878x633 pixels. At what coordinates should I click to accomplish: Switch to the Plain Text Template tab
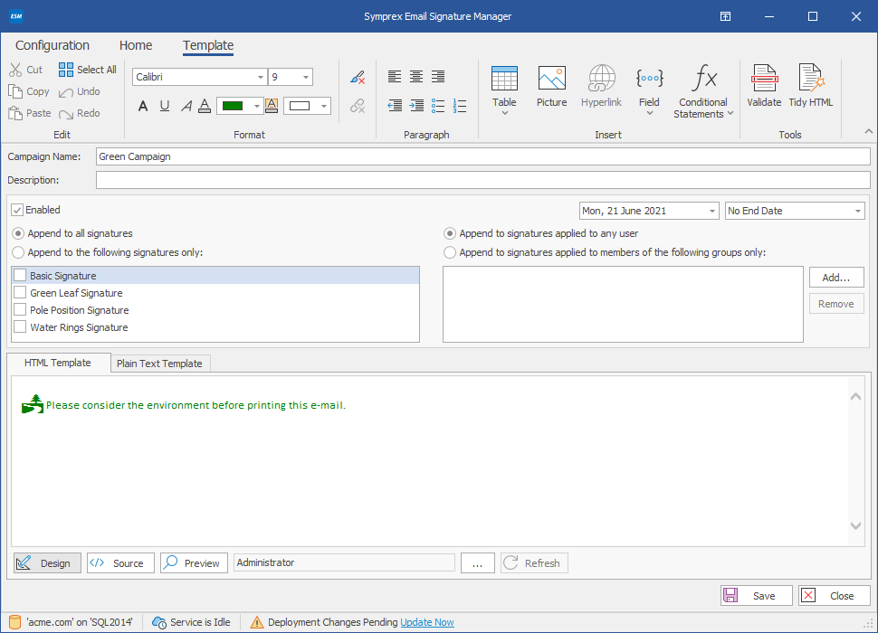159,364
